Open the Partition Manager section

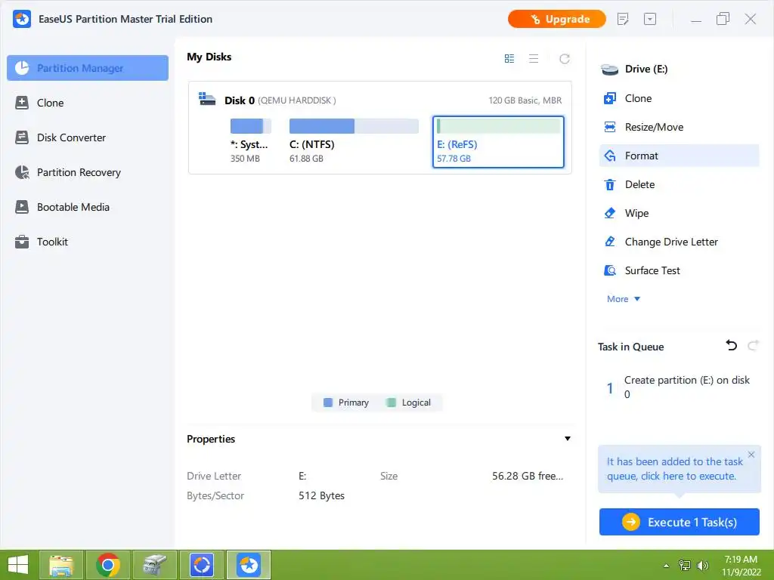88,67
